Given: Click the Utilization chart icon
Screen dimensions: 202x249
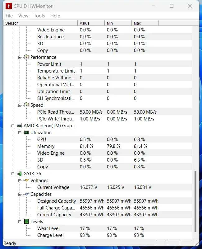Looking at the screenshot, I should tap(26, 133).
